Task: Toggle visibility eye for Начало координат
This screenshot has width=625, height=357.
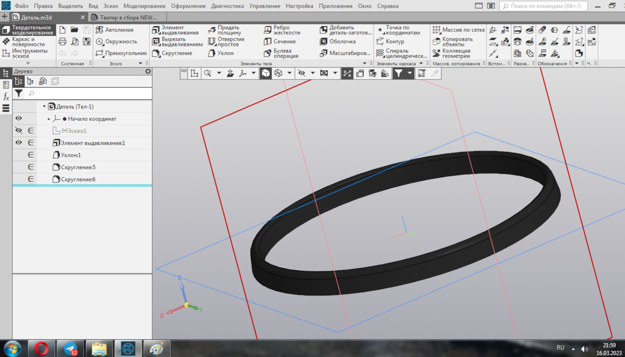Action: click(19, 118)
